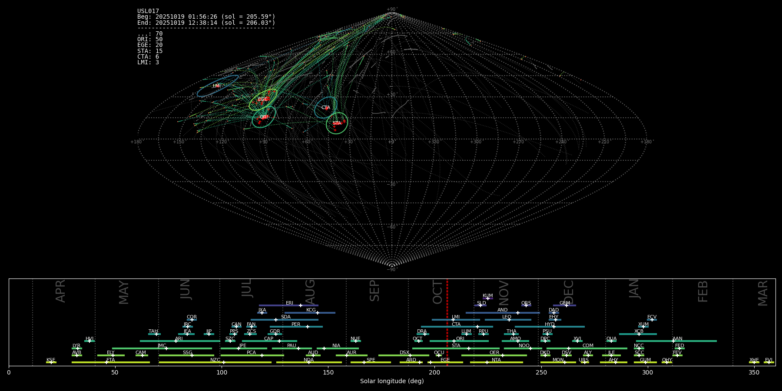Click the KCG shower label in timeline
The image size is (782, 391).
pyautogui.click(x=311, y=310)
